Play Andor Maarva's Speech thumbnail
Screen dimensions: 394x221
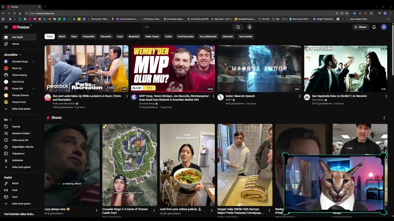click(259, 69)
